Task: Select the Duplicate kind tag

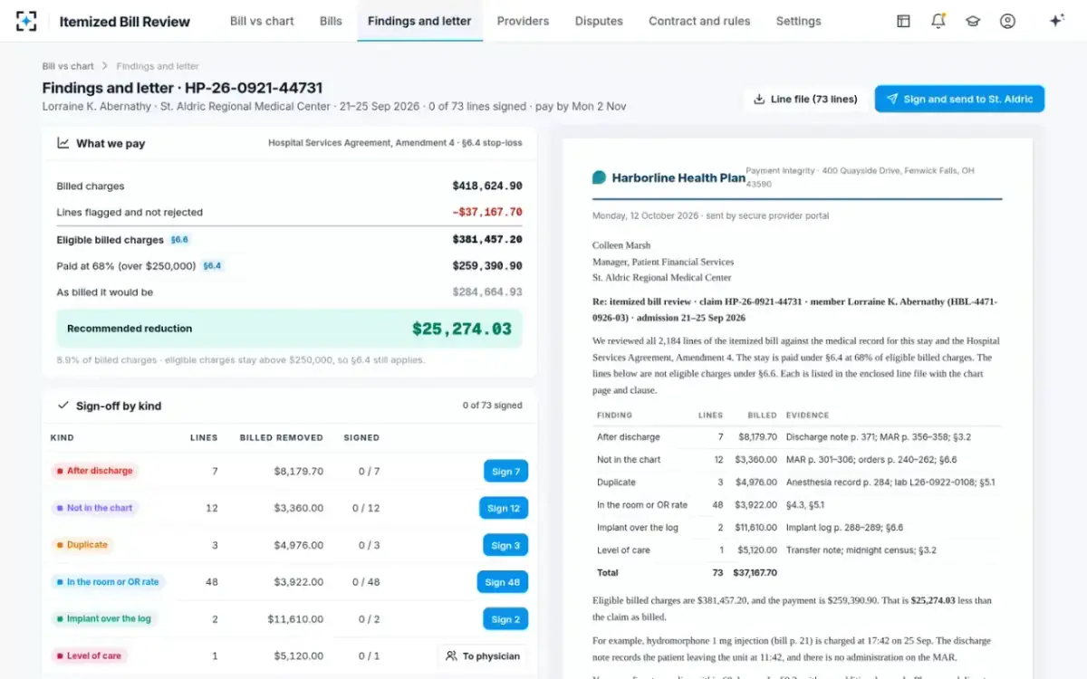Action: (82, 545)
